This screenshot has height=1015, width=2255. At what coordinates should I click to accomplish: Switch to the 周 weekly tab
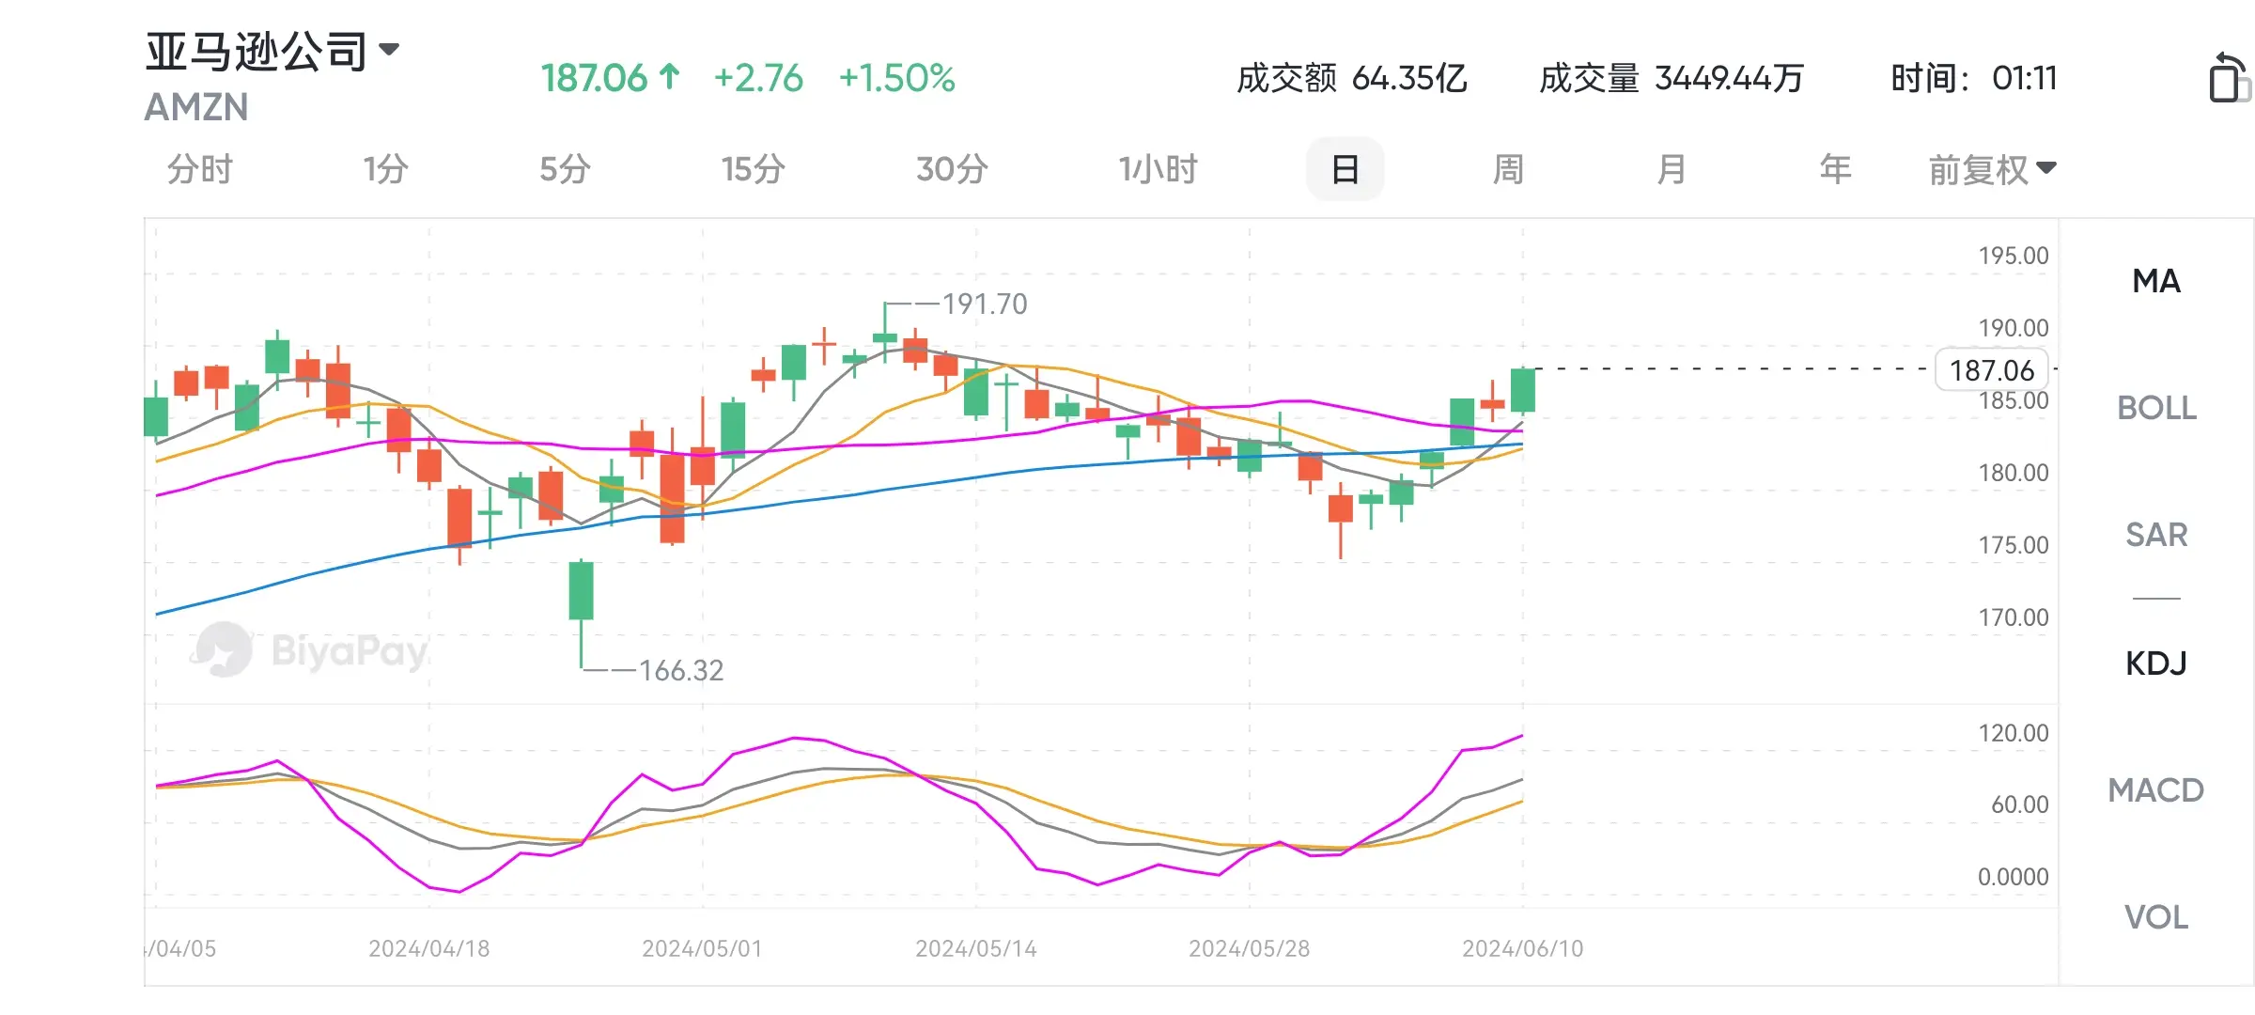(1508, 170)
